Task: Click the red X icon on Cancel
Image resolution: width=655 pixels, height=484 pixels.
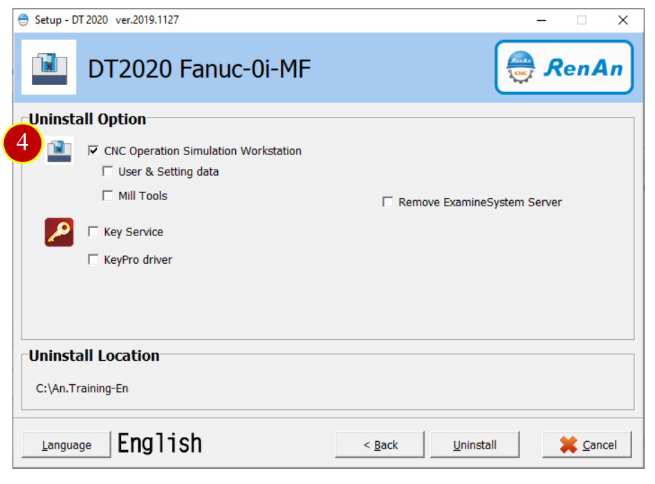Action: pos(569,445)
